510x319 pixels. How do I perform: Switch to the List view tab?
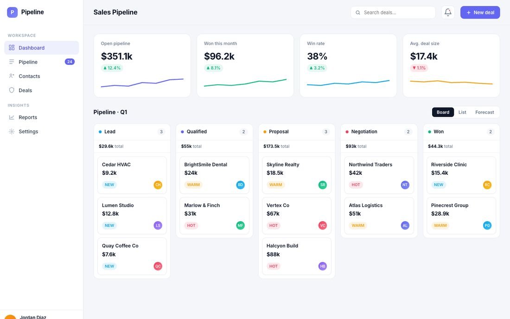(462, 112)
